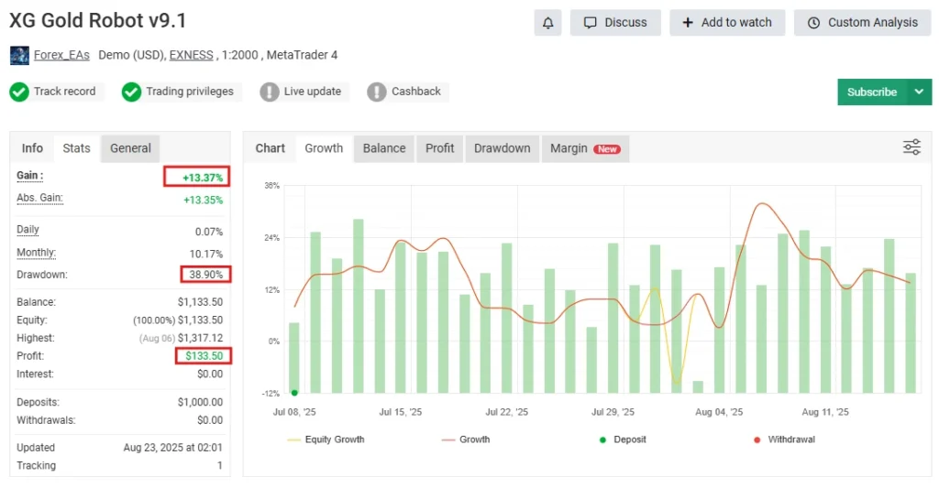Click the Live update warning icon
This screenshot has height=488, width=939.
[270, 92]
